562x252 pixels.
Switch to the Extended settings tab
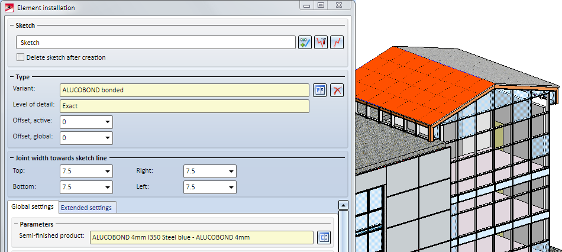[86, 208]
